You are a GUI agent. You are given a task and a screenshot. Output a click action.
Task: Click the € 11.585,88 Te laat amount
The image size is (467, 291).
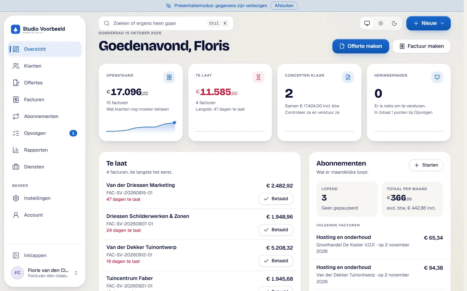[x=217, y=92]
